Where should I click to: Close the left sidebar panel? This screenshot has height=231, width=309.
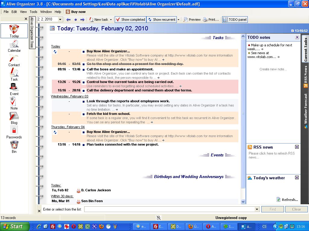(26, 19)
